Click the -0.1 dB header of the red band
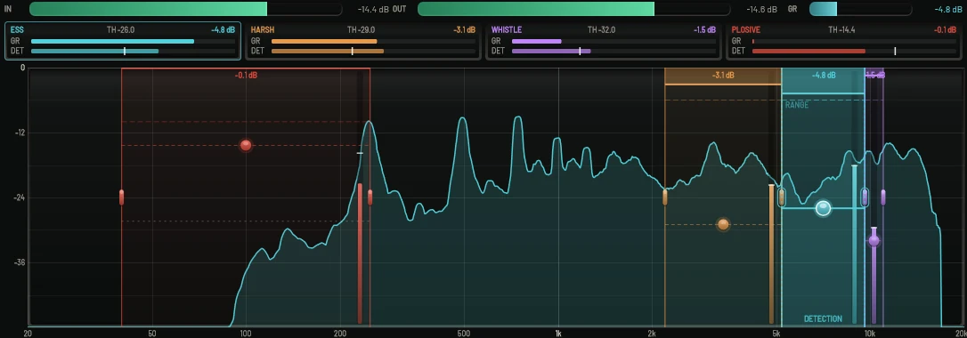 pyautogui.click(x=246, y=75)
